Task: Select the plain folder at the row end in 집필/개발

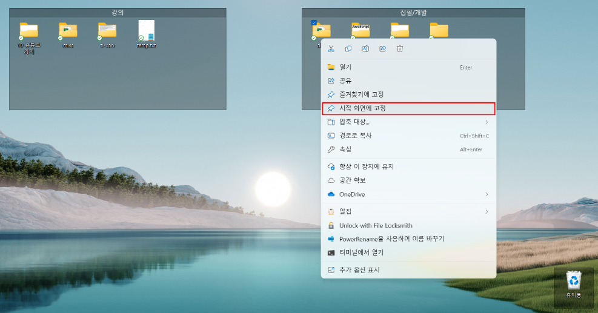Action: pyautogui.click(x=439, y=30)
